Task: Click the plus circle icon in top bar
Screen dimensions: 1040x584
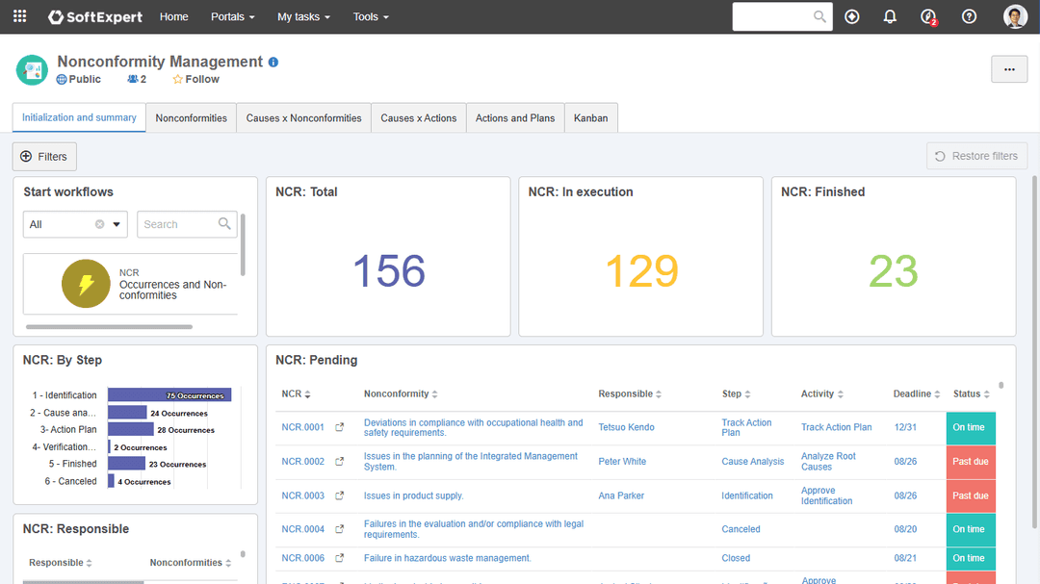Action: pyautogui.click(x=851, y=16)
